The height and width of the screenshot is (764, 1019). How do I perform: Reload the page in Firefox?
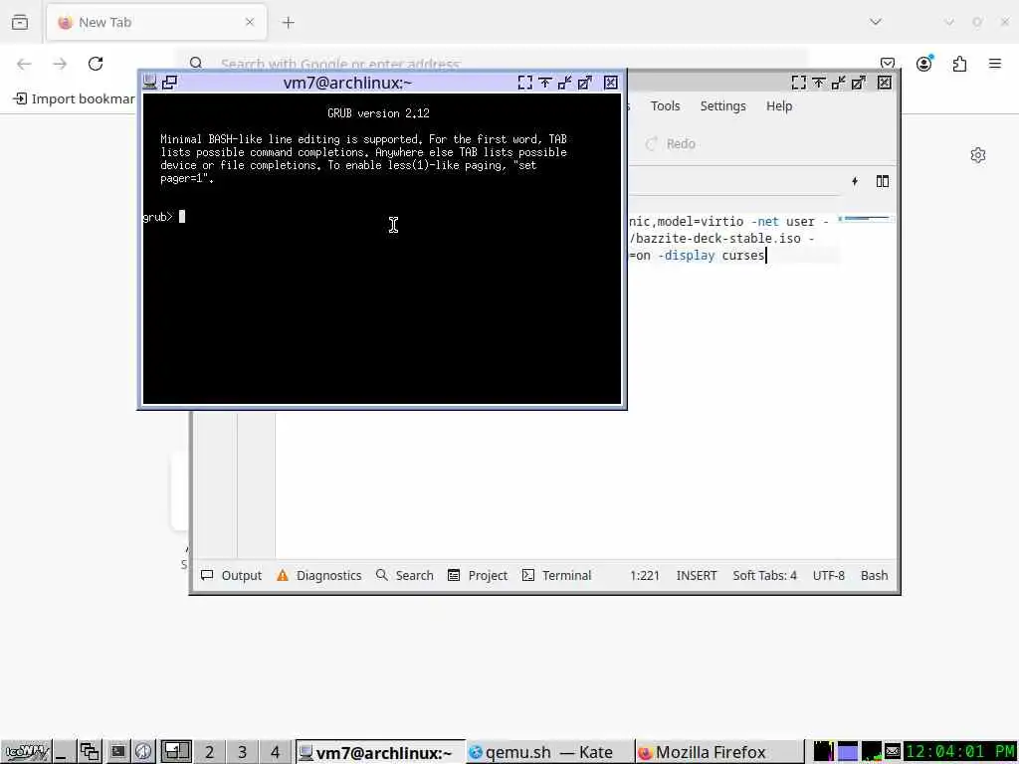point(96,64)
